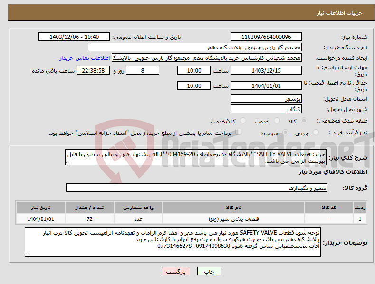Select the کالا/خدمت radio button
The height and width of the screenshot is (284, 375).
click(243, 121)
